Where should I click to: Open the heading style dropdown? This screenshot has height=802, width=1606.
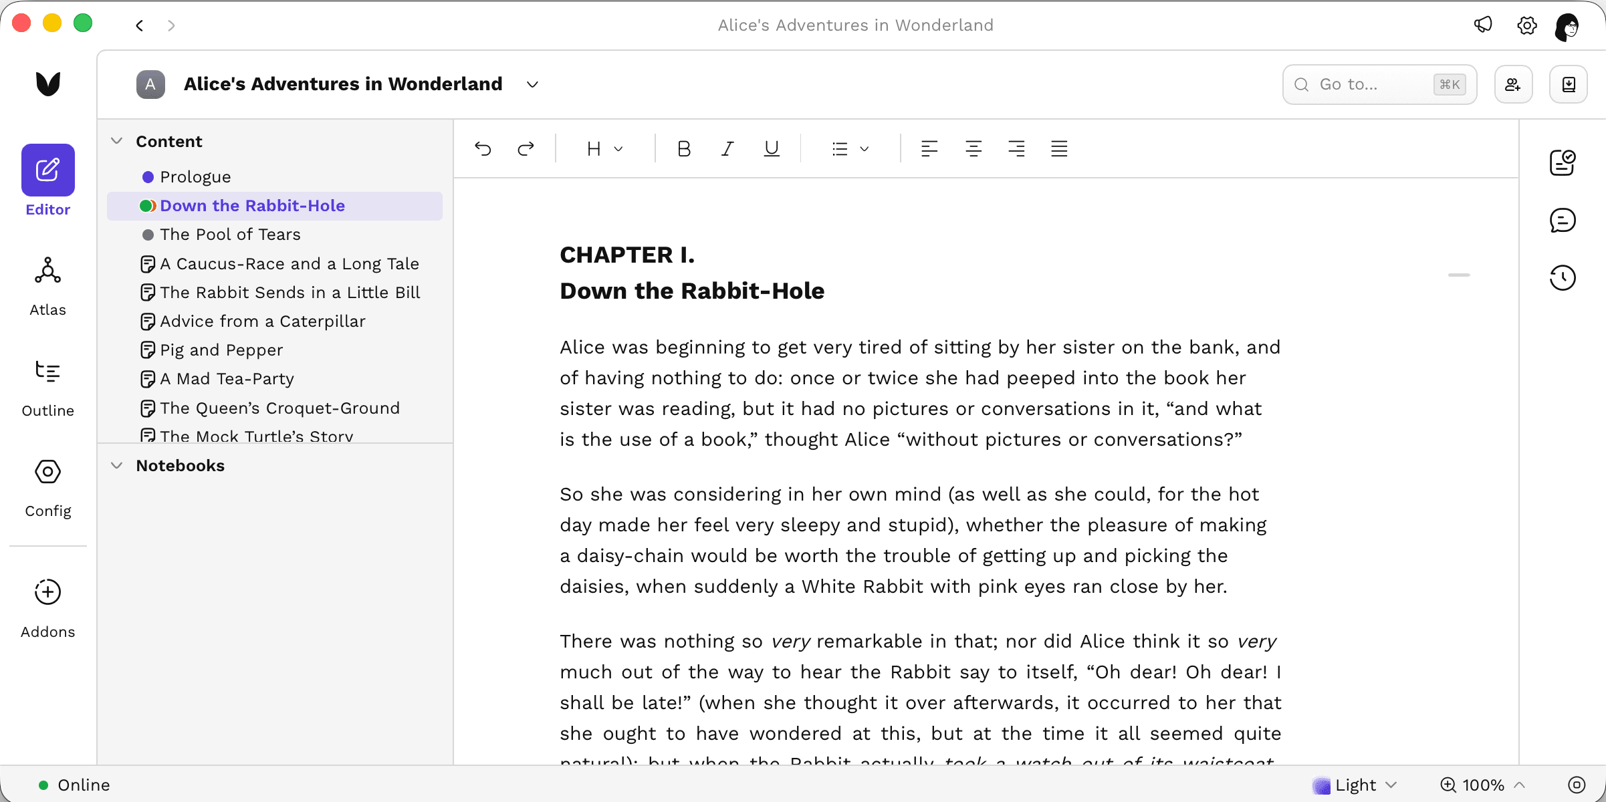[x=605, y=148]
